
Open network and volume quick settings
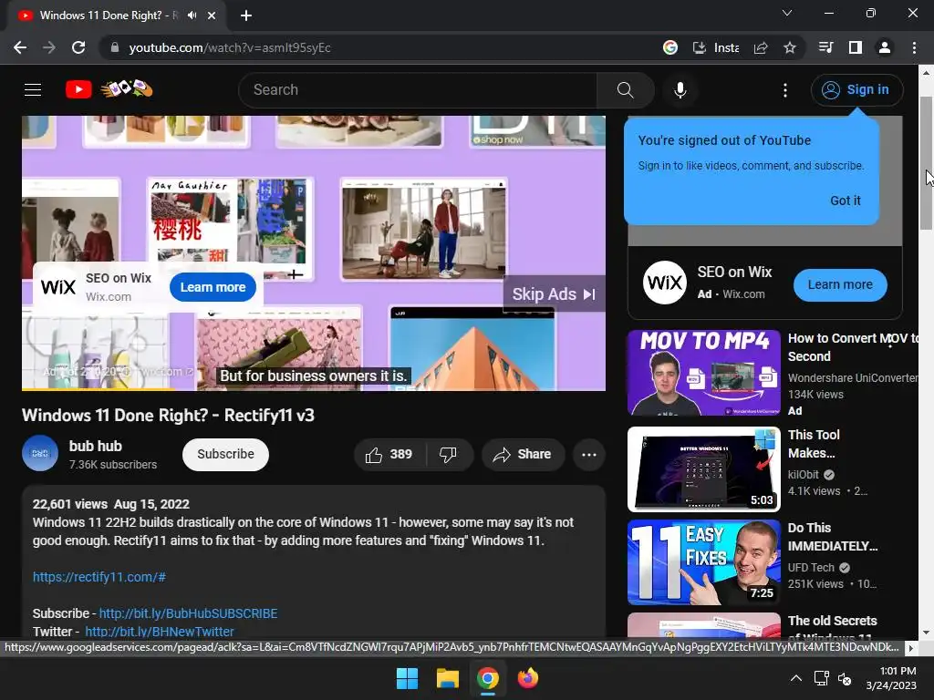point(833,678)
